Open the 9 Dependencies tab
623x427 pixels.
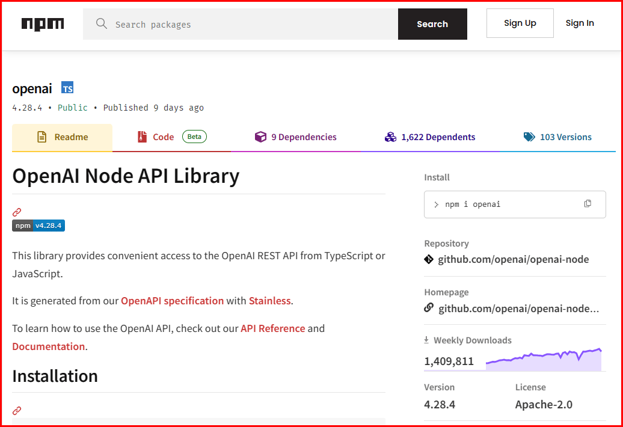point(296,138)
